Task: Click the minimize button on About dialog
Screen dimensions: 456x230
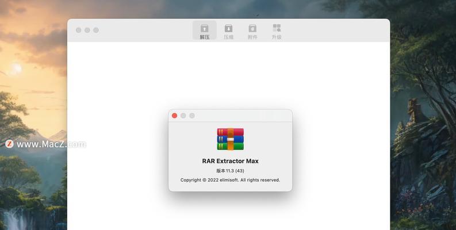Action: [x=183, y=116]
